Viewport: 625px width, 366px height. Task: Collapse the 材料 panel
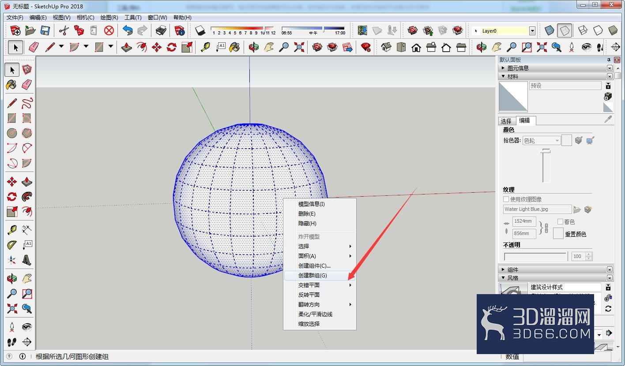pos(503,76)
